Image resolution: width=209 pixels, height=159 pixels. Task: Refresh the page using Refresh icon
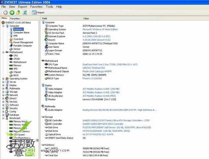click(25, 13)
